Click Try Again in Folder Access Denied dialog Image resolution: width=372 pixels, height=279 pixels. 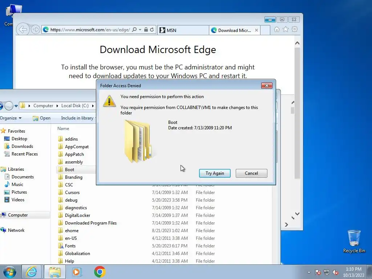[215, 173]
